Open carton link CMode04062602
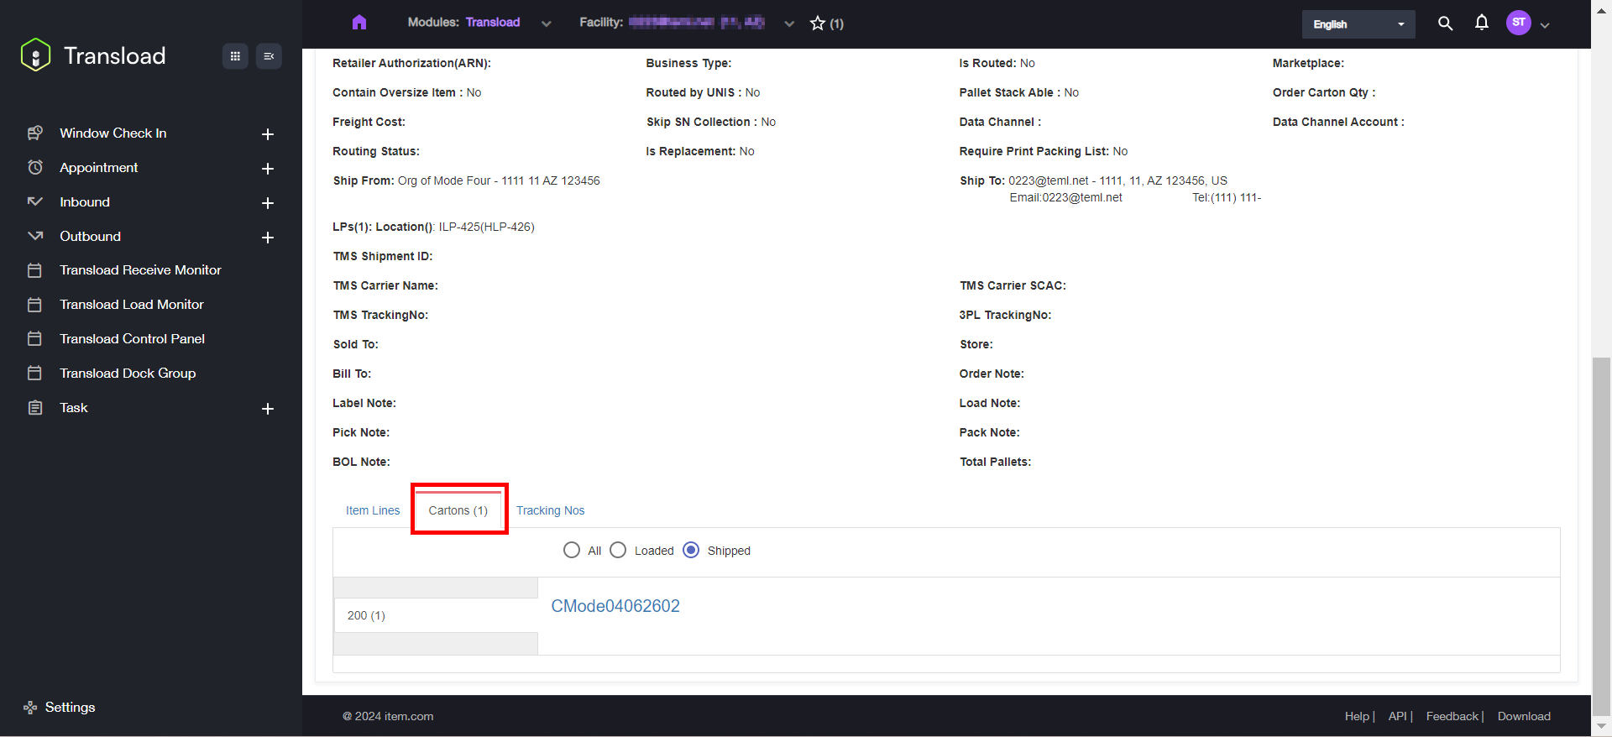Viewport: 1612px width, 737px height. 615,606
